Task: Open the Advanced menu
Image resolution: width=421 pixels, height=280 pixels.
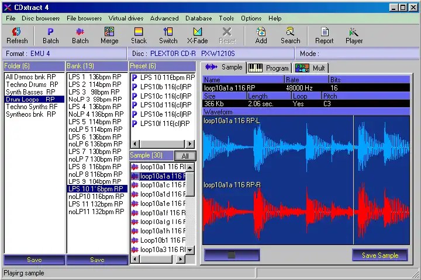Action: click(164, 19)
